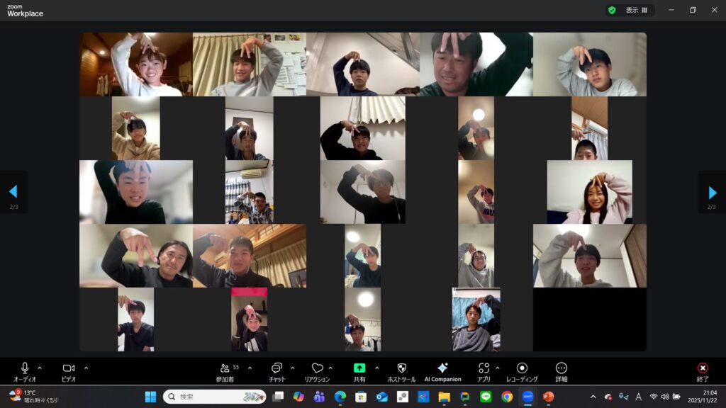Open the 詳細 more options menu
The height and width of the screenshot is (408, 726).
pyautogui.click(x=562, y=368)
